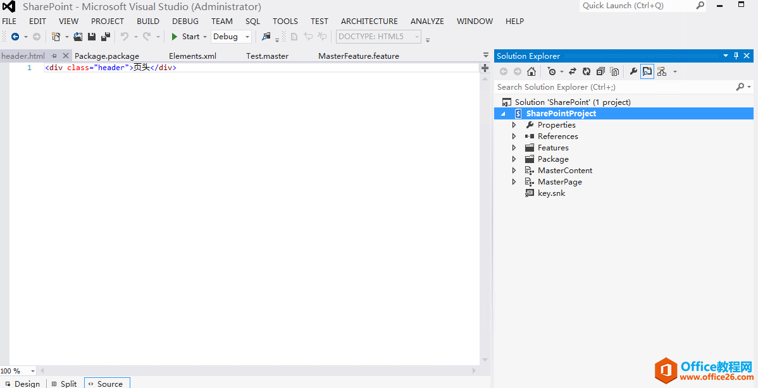The height and width of the screenshot is (388, 758).
Task: Toggle auto-hide pin on Solution Explorer
Action: 735,56
